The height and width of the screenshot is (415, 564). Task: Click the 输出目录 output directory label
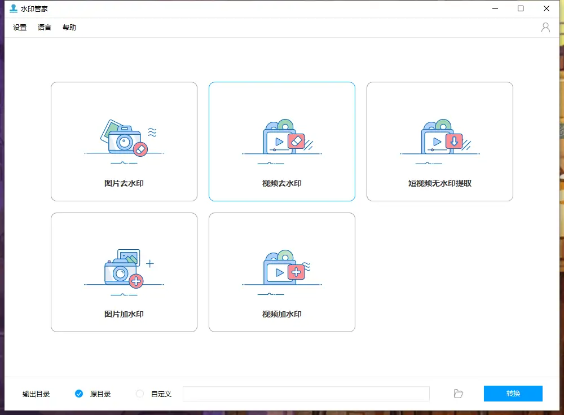point(35,394)
